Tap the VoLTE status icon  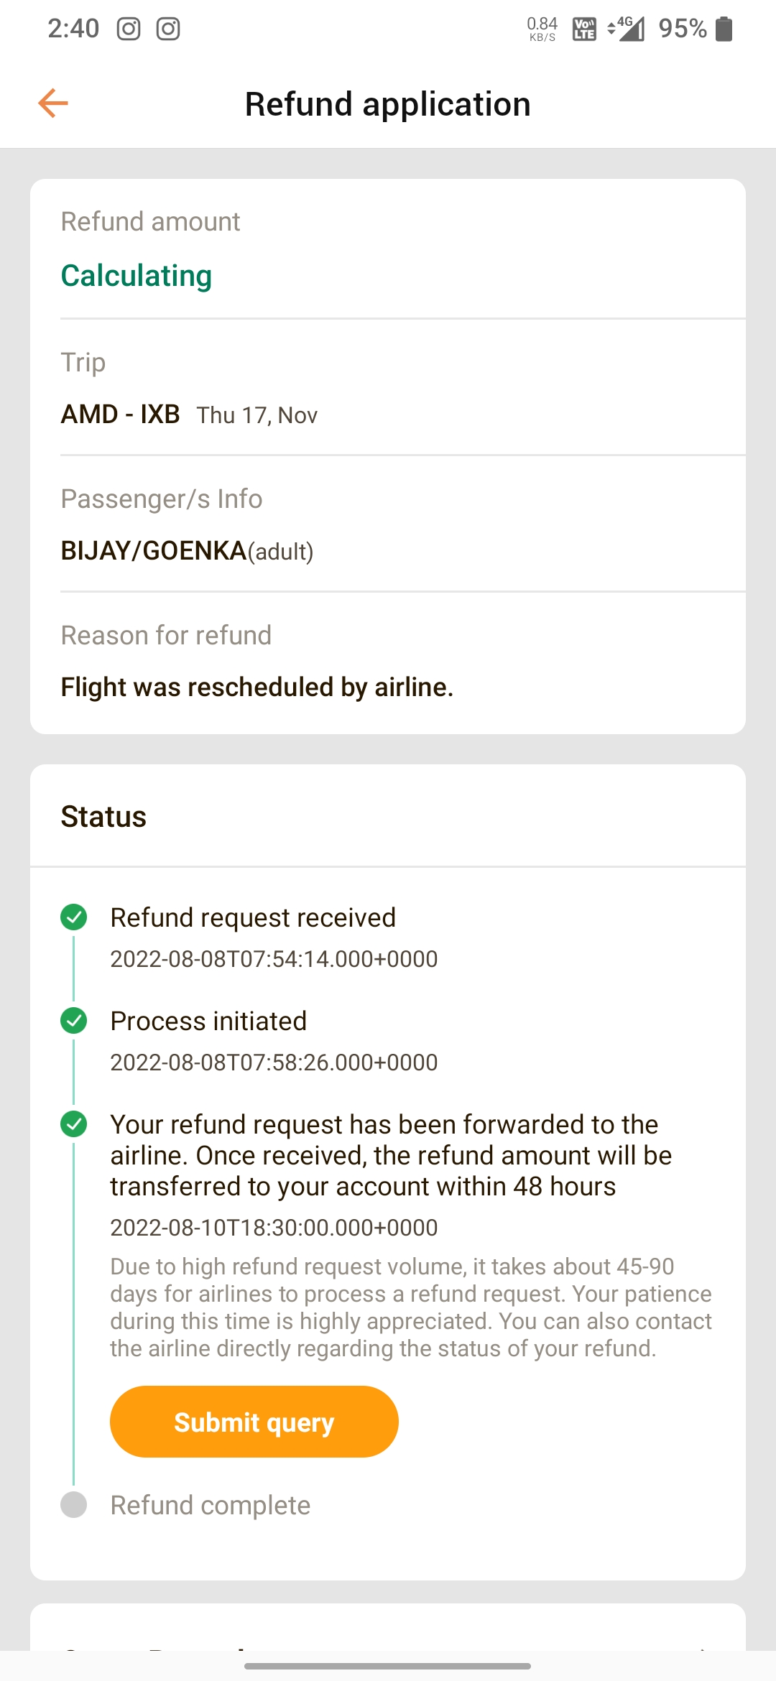(584, 29)
